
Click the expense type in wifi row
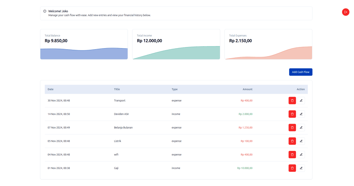(x=177, y=155)
